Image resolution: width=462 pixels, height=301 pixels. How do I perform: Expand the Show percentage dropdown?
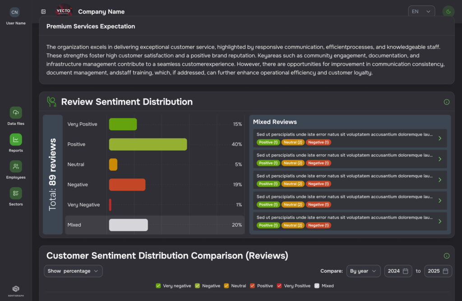[x=73, y=271]
